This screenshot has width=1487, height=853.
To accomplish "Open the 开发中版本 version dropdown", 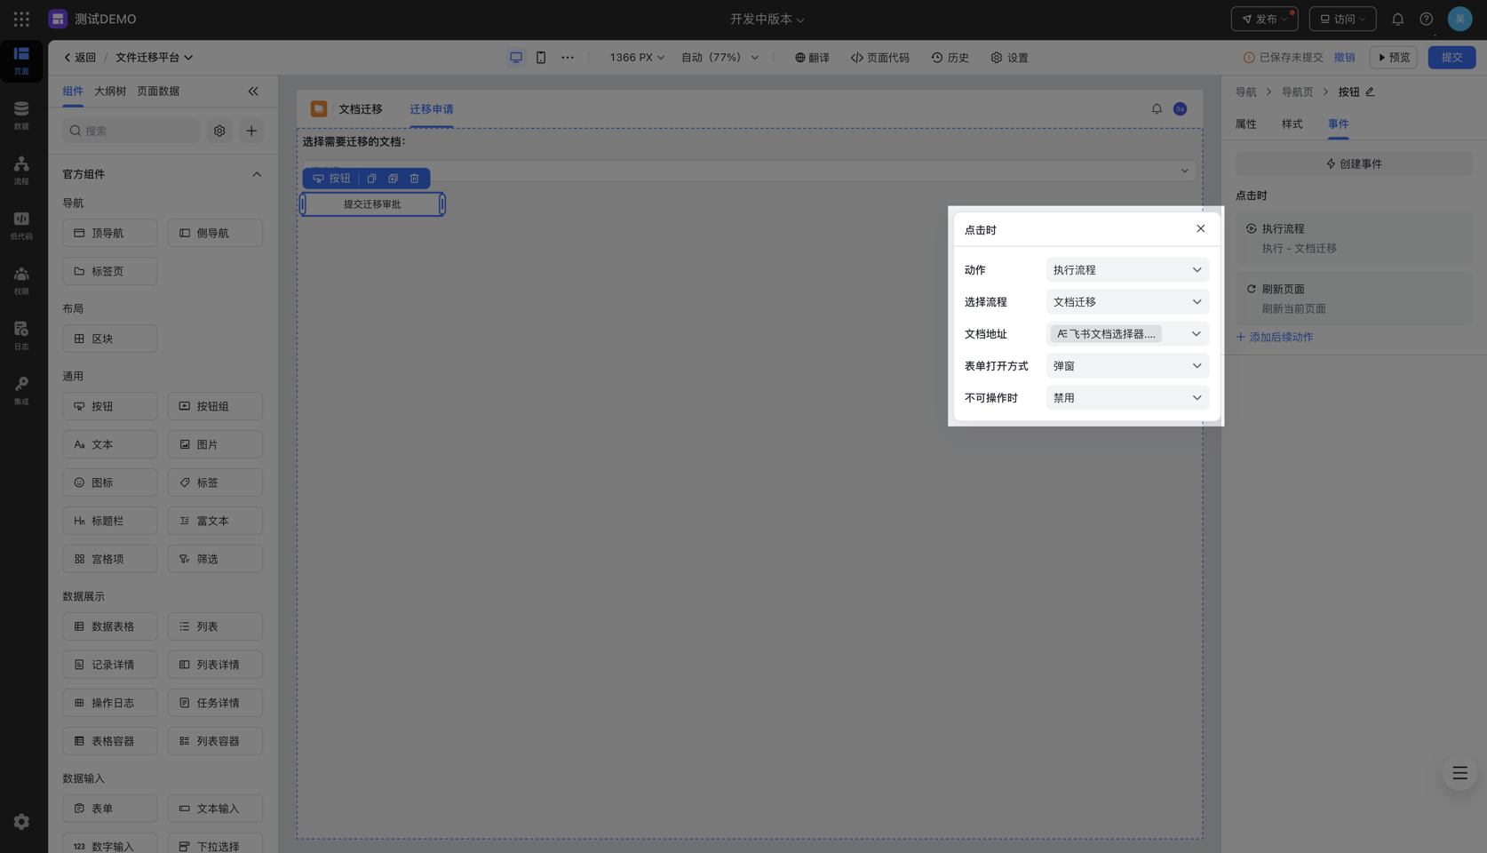I will [x=767, y=19].
